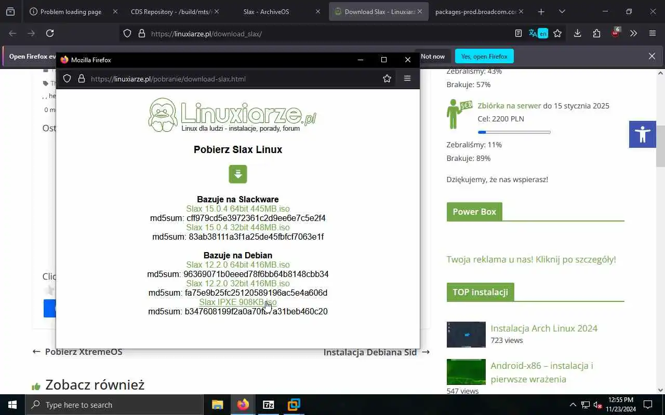Click the padlock icon in main address bar
The image size is (665, 415).
click(x=141, y=33)
